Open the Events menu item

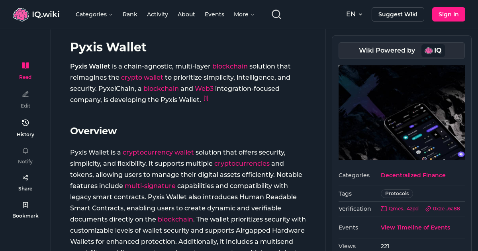point(214,14)
